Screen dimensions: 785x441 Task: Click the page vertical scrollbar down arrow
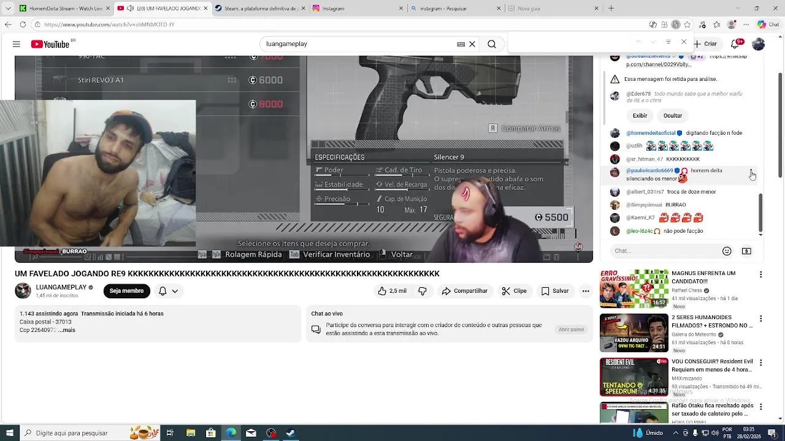780,419
